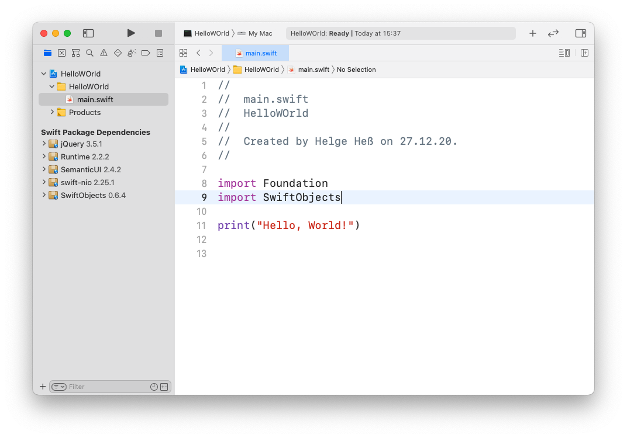
Task: Select the Products folder row
Action: 104,112
